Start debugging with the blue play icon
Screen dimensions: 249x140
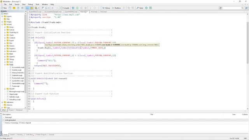coord(73,8)
